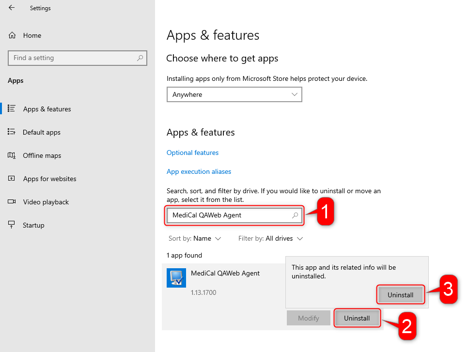Open the Filter by All drives dropdown
The image size is (469, 352).
[271, 238]
